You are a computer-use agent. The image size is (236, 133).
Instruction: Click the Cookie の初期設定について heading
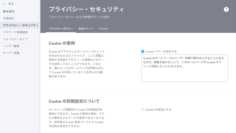point(74,101)
